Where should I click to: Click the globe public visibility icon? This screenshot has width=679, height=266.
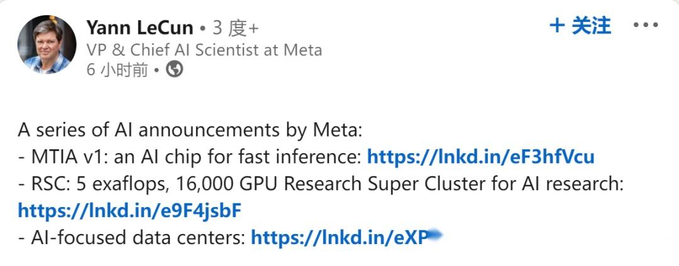click(x=174, y=70)
